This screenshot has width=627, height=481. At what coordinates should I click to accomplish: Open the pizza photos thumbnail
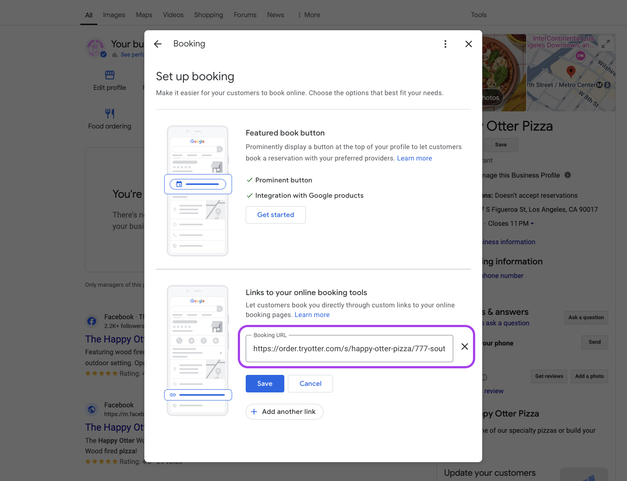pyautogui.click(x=504, y=73)
